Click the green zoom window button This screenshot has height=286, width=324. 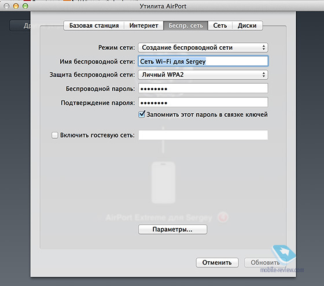[x=25, y=6]
